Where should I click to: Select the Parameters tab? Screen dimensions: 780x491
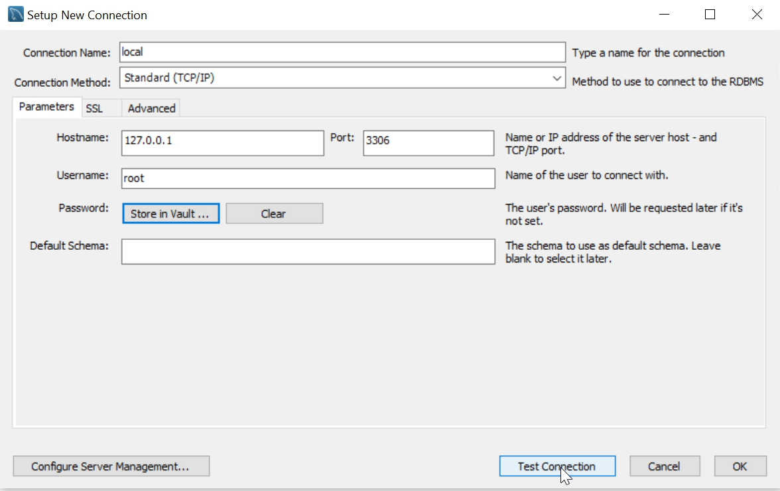(x=46, y=106)
